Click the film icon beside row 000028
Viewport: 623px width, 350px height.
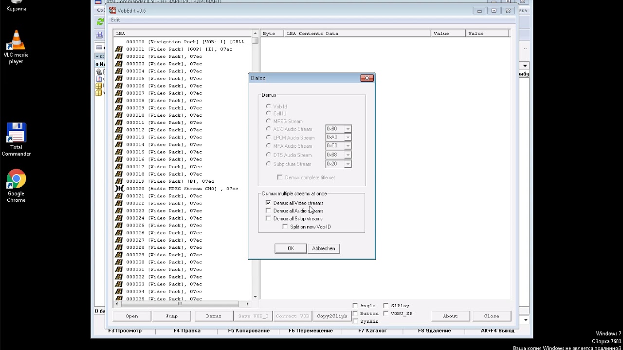[x=119, y=247]
